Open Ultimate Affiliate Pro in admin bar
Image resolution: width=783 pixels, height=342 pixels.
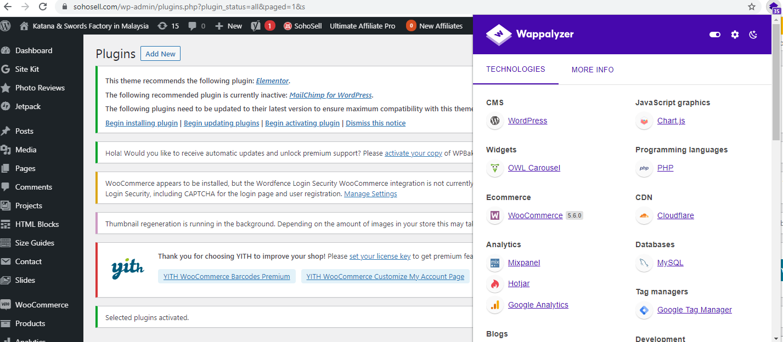click(362, 26)
